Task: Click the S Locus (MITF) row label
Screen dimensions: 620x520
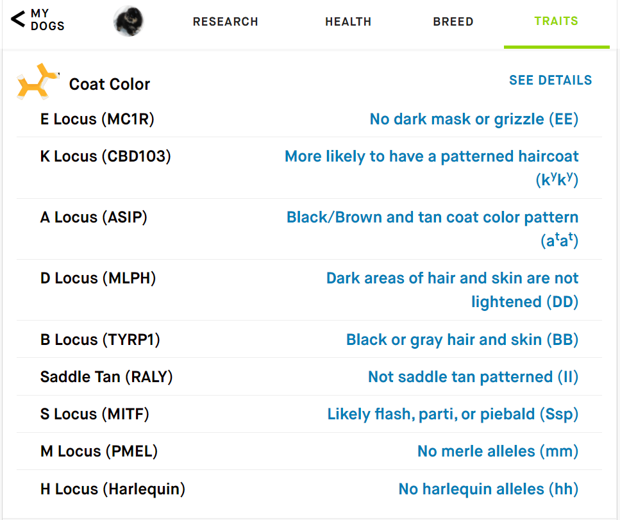Action: coord(94,414)
